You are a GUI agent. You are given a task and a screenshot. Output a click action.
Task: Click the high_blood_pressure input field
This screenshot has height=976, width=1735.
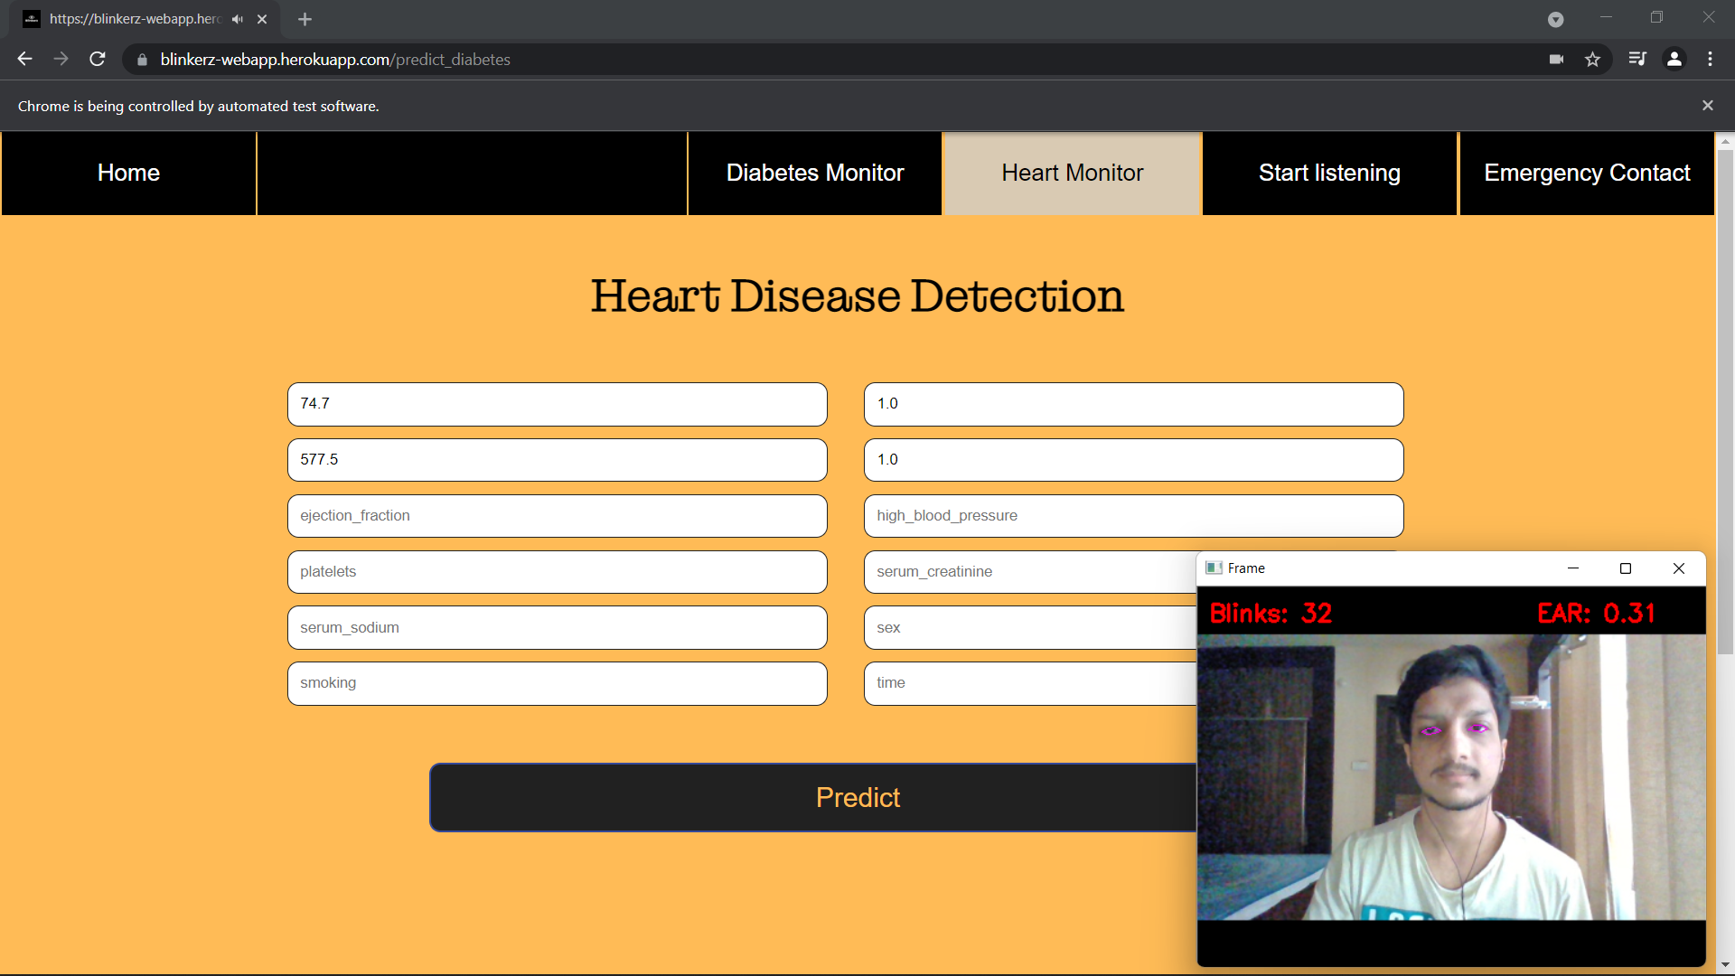[x=1132, y=515]
